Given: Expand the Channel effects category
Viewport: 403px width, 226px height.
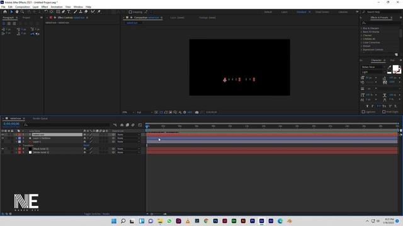Looking at the screenshot, I should [361, 35].
